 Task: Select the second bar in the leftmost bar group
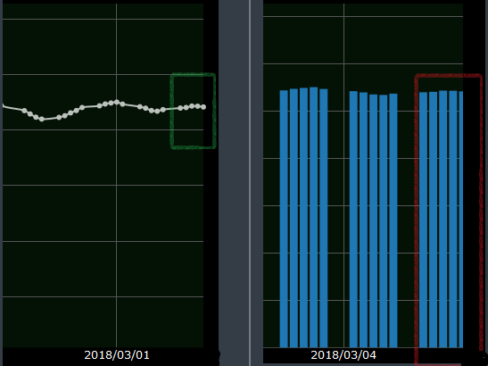[294, 218]
